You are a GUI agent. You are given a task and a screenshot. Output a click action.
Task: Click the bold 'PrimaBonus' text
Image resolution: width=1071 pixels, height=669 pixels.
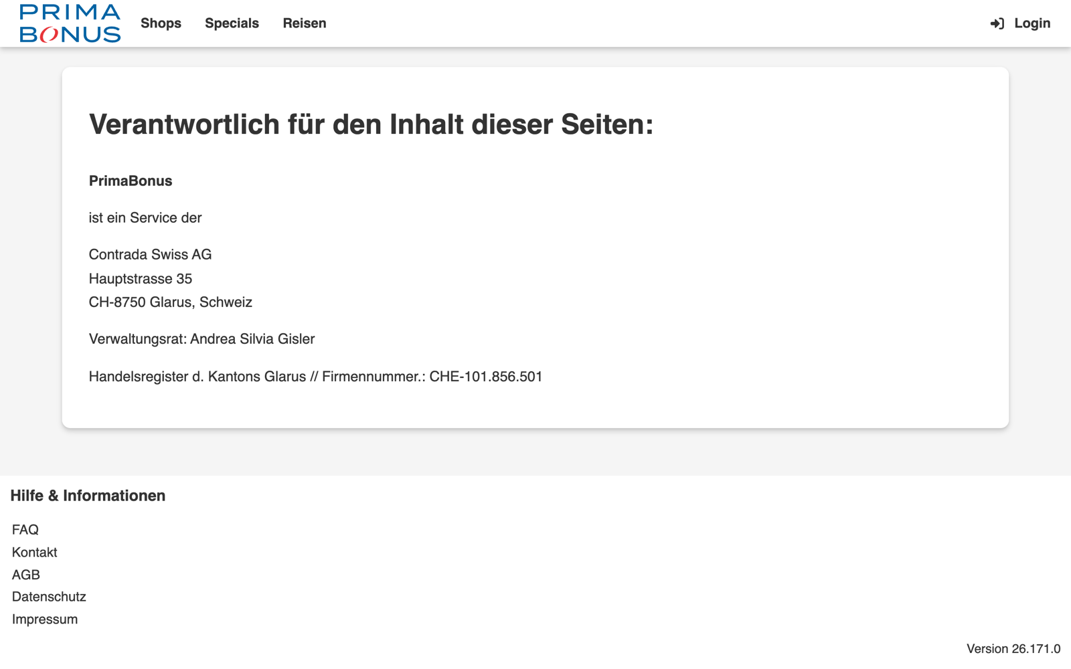click(131, 181)
